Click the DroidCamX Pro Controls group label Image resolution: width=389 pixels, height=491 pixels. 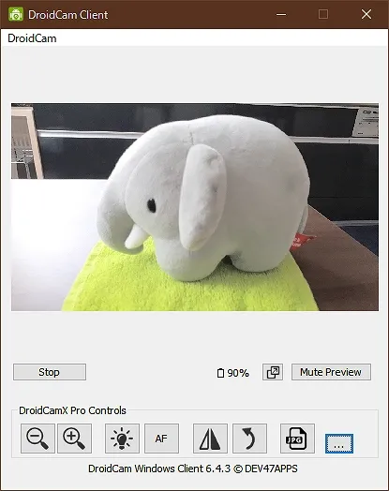tap(72, 410)
